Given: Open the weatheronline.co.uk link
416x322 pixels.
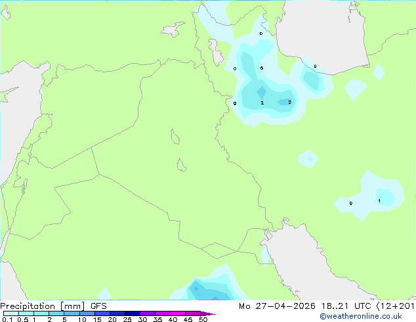Looking at the screenshot, I should tap(361, 316).
